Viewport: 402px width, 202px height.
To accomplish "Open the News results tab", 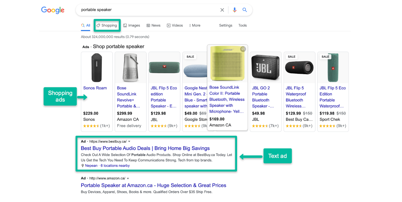I will [153, 25].
